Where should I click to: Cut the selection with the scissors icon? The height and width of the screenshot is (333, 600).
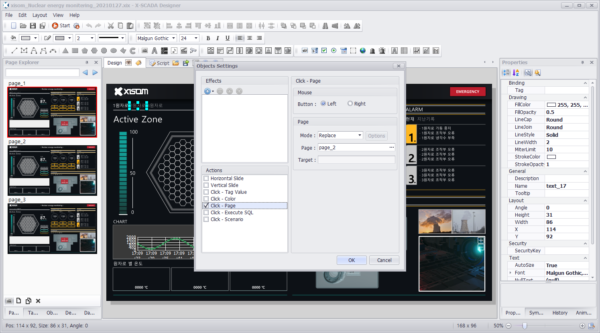coord(111,26)
